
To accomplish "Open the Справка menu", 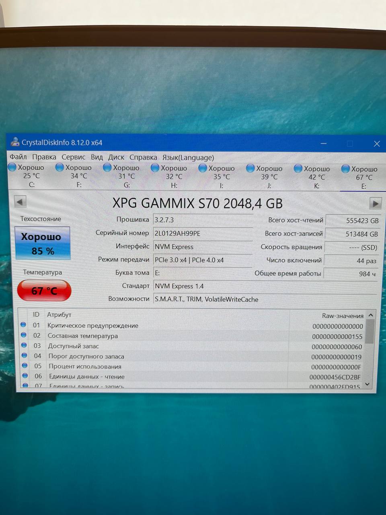I will click(143, 157).
